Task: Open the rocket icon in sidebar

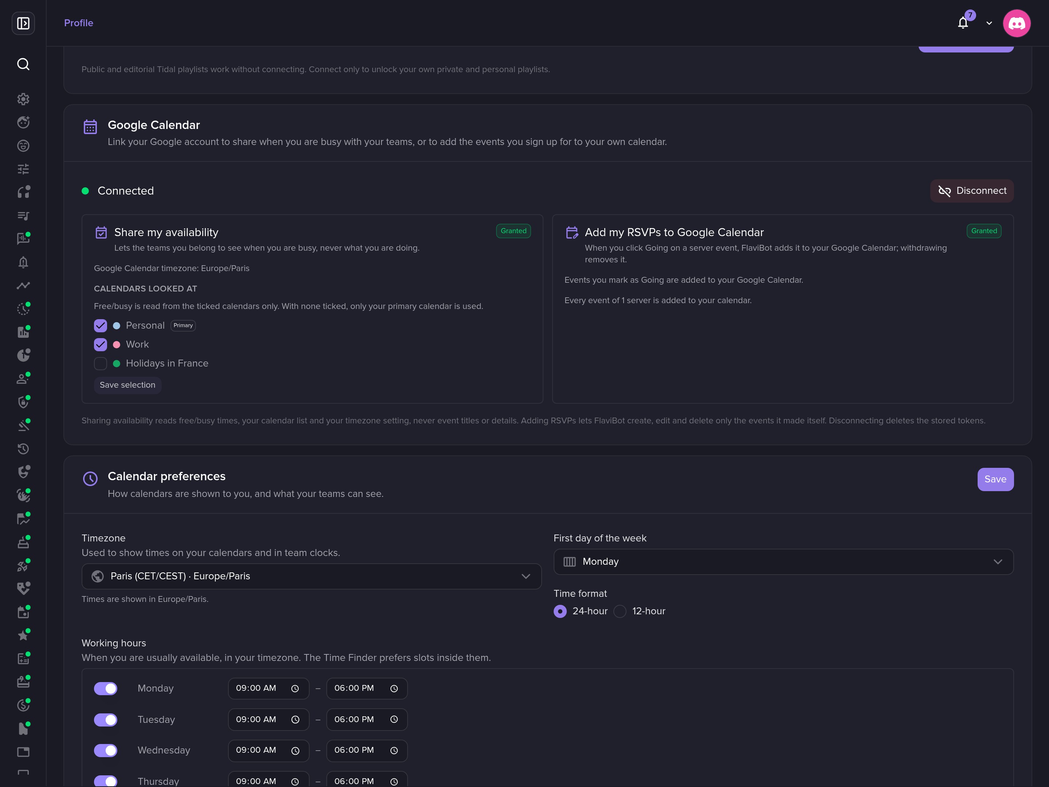Action: [23, 565]
